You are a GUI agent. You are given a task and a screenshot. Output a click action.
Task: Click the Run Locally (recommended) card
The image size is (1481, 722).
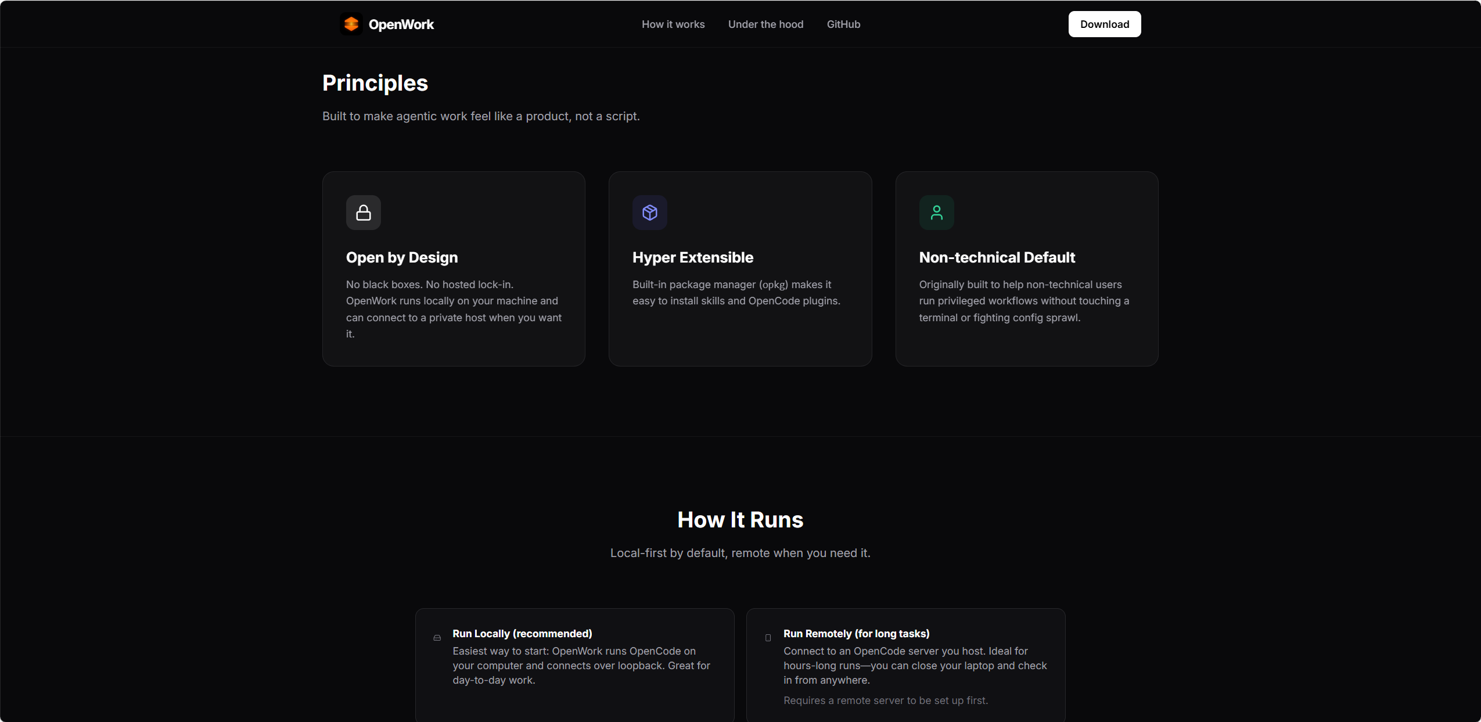[x=575, y=665]
